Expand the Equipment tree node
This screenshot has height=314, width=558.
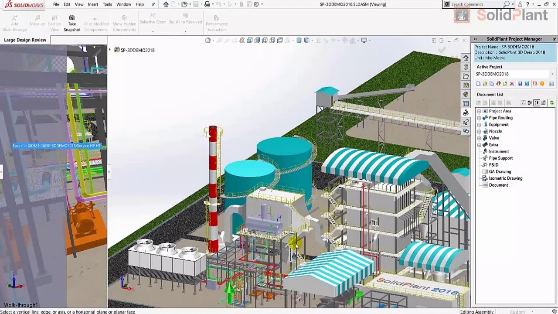click(479, 125)
